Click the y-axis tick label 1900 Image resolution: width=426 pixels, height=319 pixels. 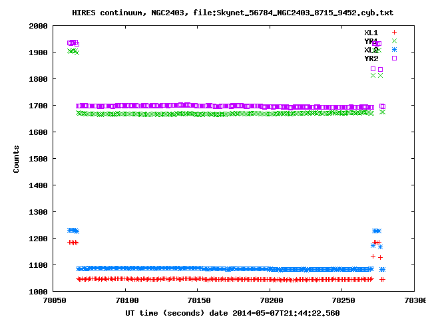(39, 53)
